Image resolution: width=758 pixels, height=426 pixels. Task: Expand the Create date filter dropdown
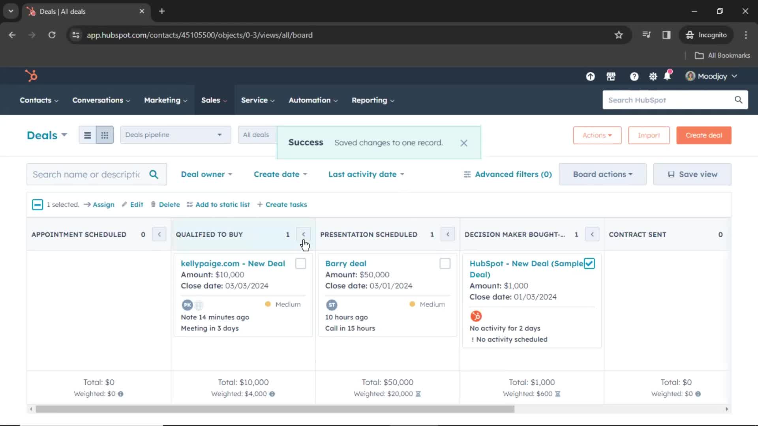click(280, 174)
